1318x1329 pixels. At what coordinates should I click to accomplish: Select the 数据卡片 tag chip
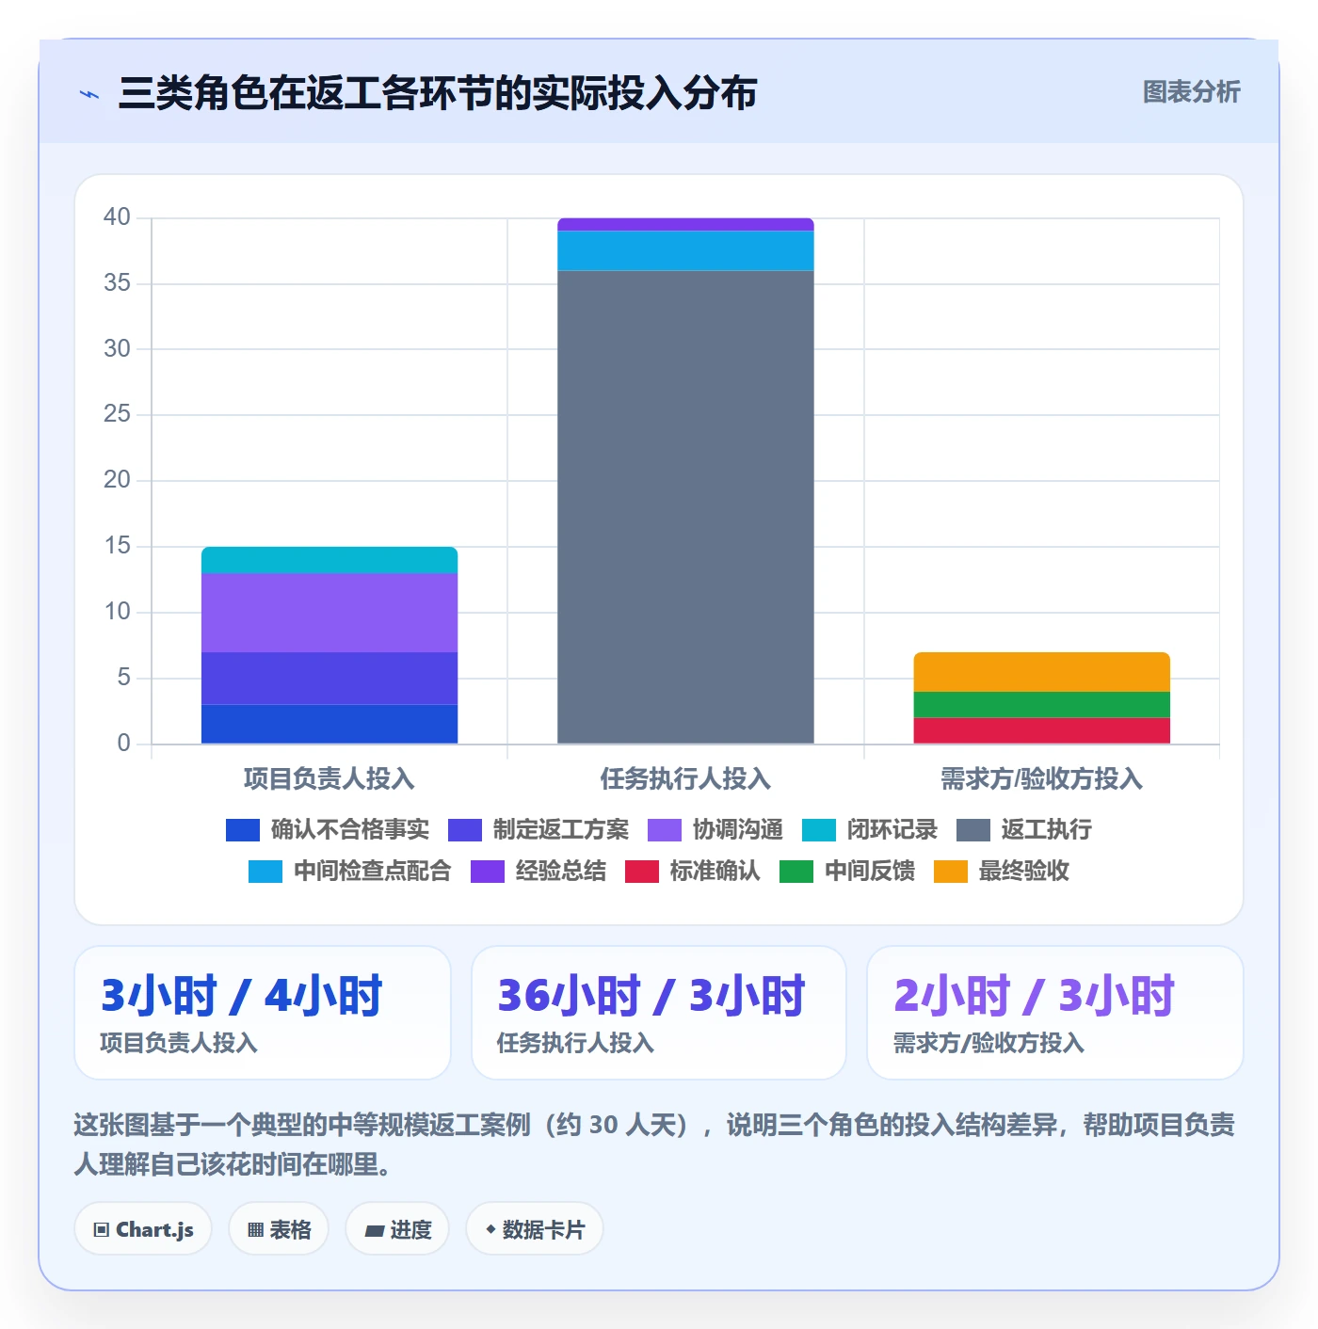(x=535, y=1228)
